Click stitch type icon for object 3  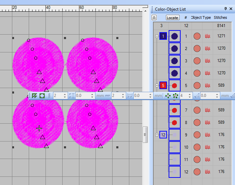[x=208, y=61]
